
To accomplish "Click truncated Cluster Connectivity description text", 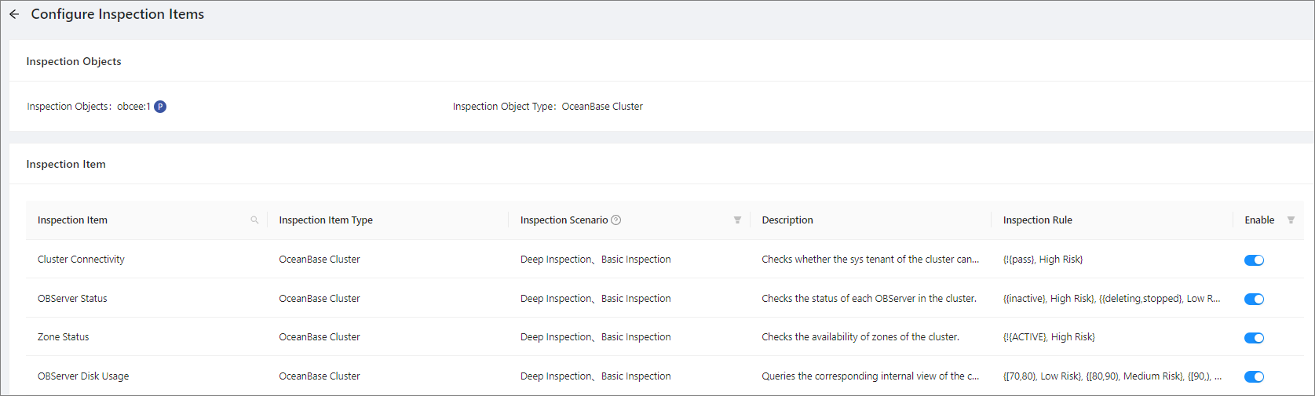I will pos(870,260).
